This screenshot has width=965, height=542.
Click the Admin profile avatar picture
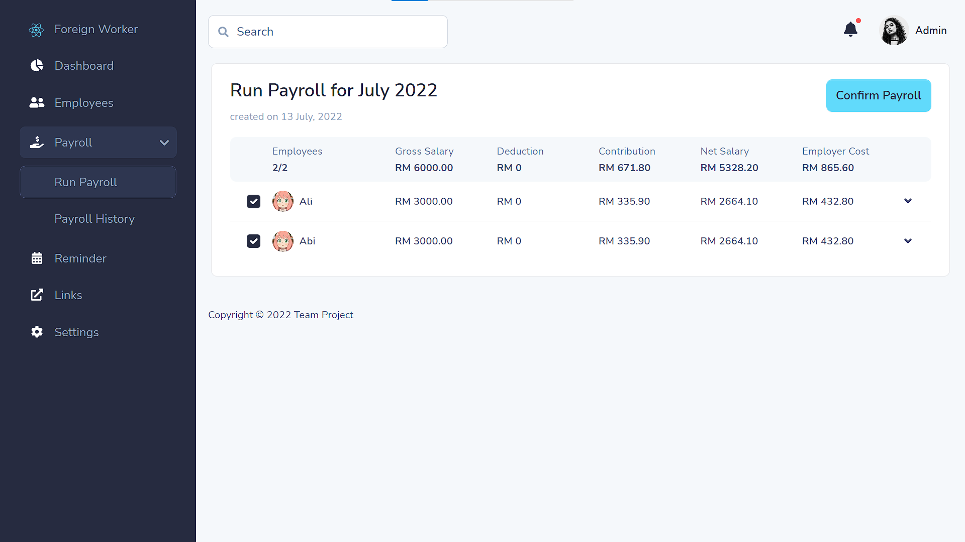[x=894, y=31]
